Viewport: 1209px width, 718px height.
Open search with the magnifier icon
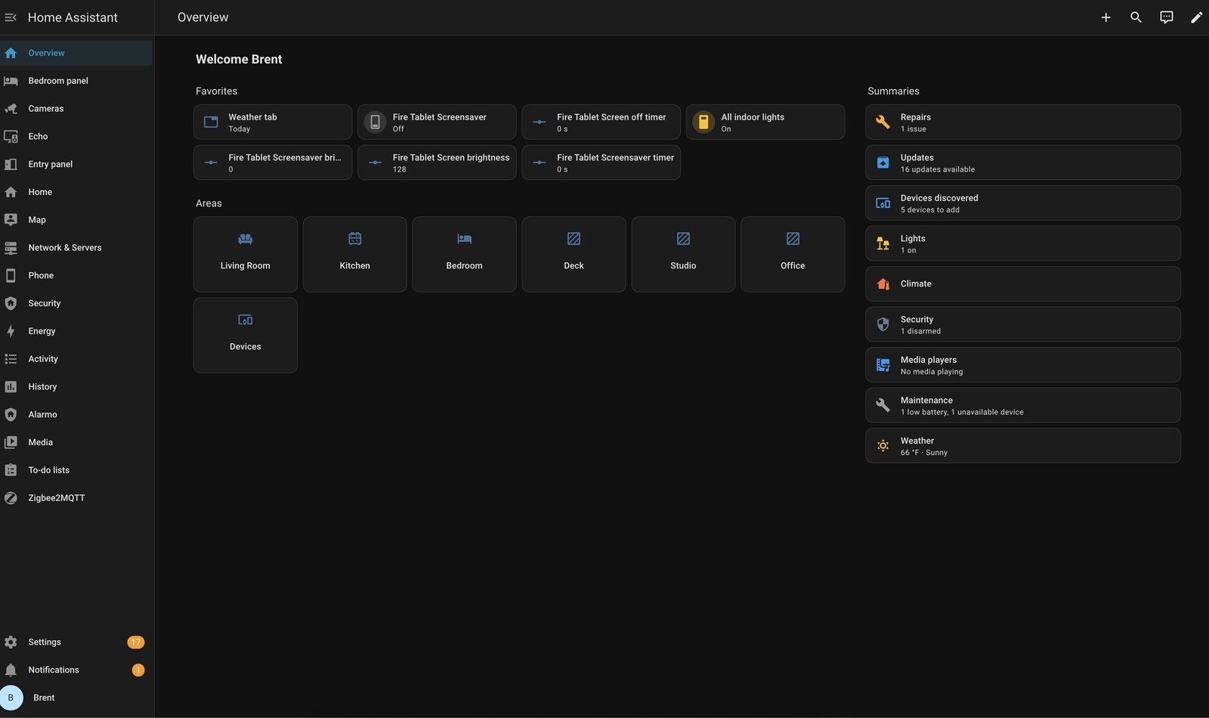[x=1136, y=17]
